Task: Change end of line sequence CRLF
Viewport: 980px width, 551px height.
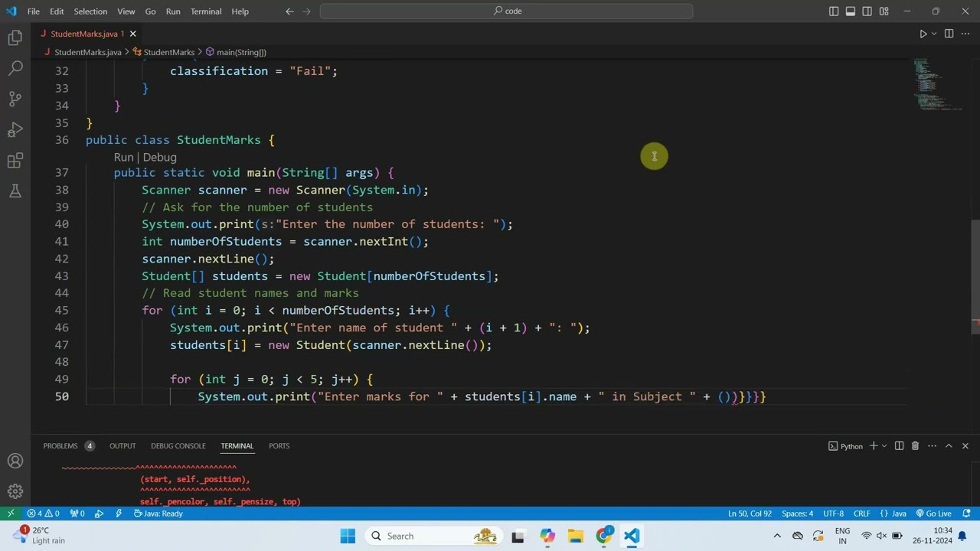Action: pos(861,514)
